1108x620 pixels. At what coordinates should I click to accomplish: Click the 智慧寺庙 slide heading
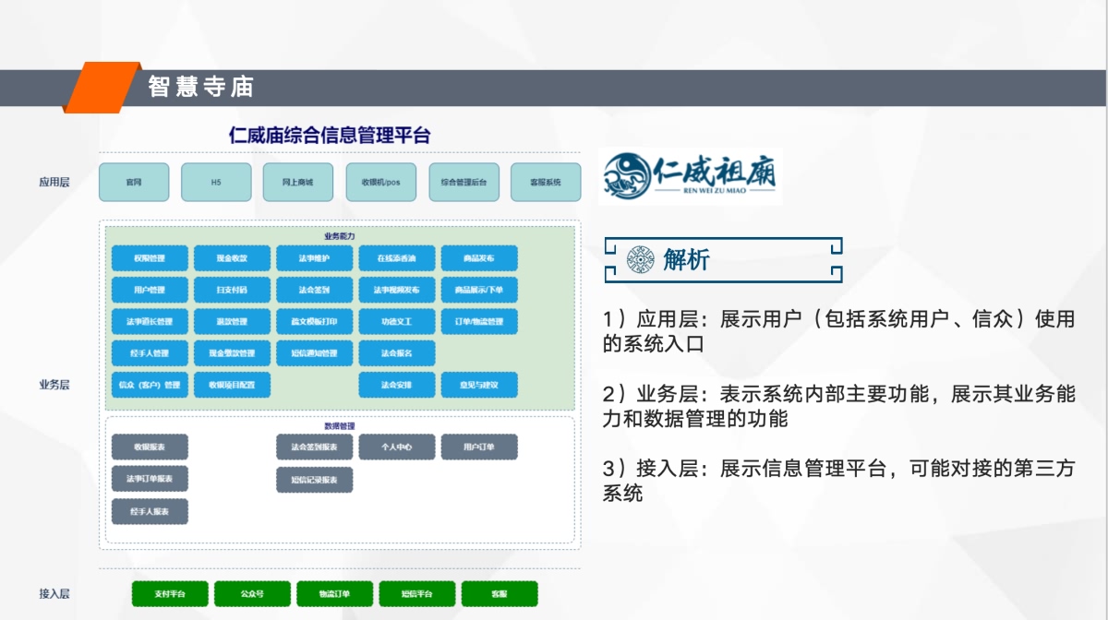(x=200, y=88)
